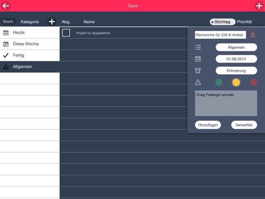Viewport: 265px width, 199px height.
Task: Click the category list icon in the task panel
Action: pos(198,47)
